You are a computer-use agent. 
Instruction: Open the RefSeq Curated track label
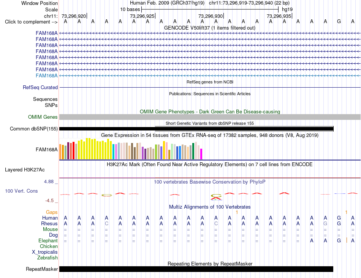tap(40, 87)
